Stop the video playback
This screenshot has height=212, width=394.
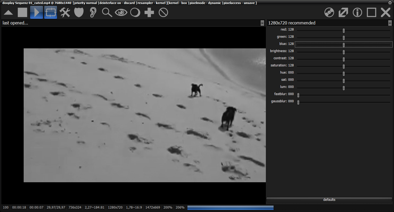tap(23, 12)
